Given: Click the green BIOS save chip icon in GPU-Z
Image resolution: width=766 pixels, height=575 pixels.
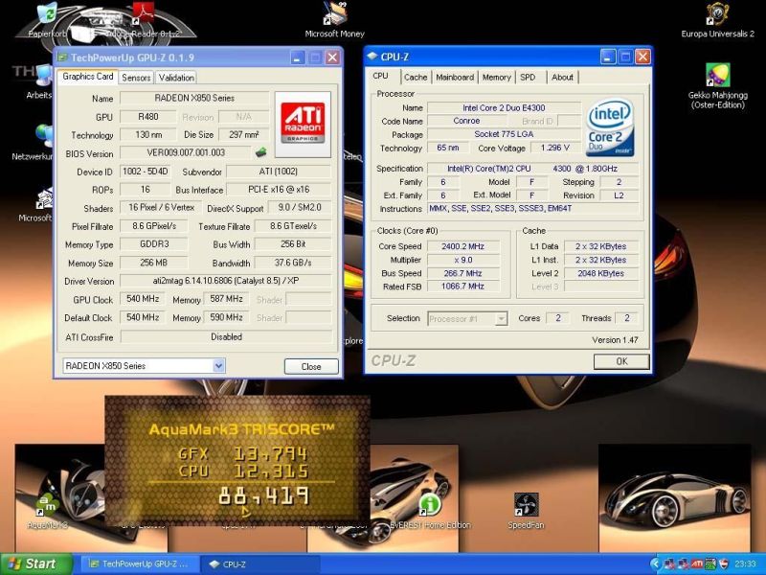Looking at the screenshot, I should coord(261,152).
